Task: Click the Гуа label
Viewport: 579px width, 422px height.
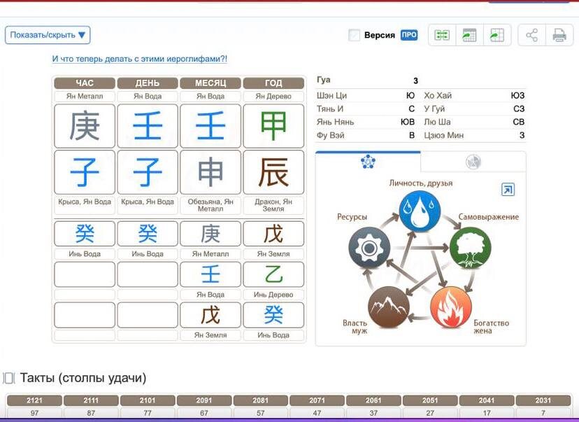Action: [324, 80]
